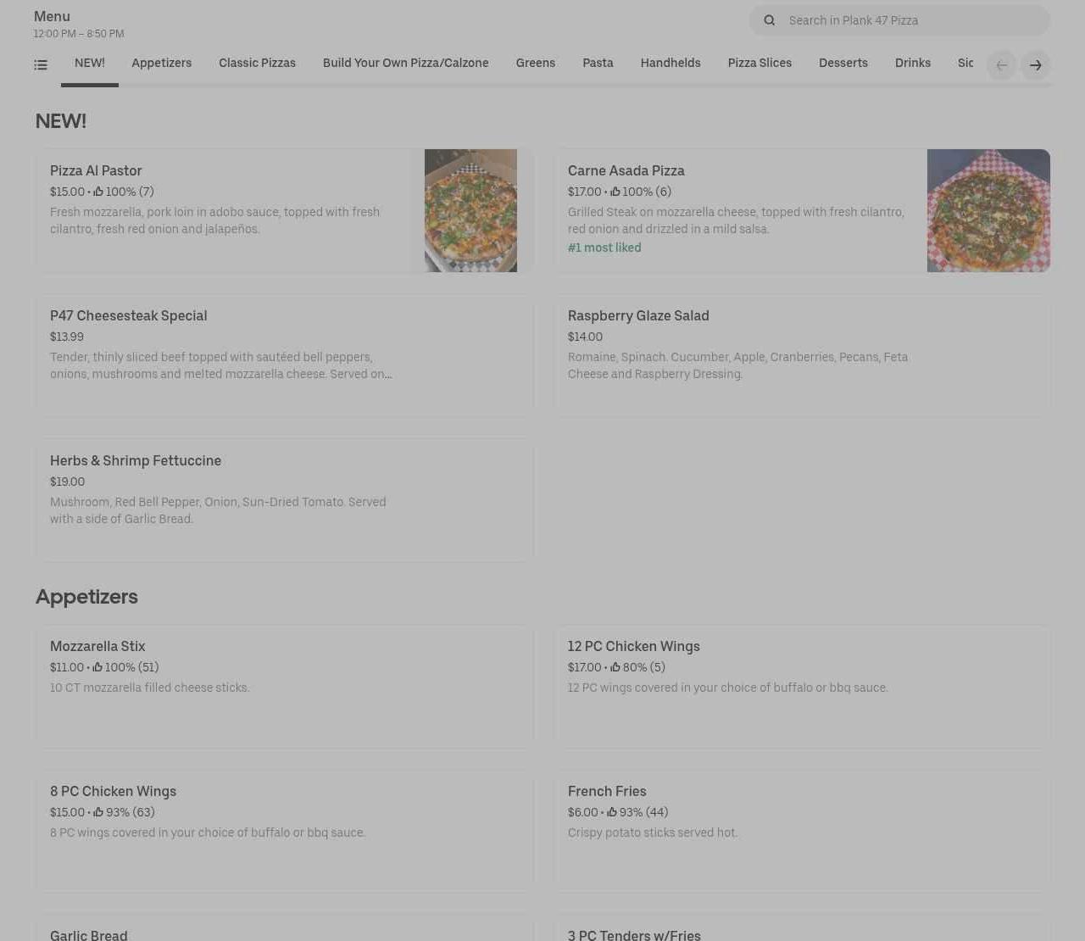Click thumbs-up rating icon on Pizza Al Pastor
Viewport: 1085px width, 941px height.
click(98, 192)
